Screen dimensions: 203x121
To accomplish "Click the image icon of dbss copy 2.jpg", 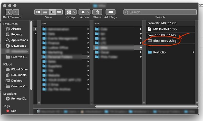I will (150, 41).
